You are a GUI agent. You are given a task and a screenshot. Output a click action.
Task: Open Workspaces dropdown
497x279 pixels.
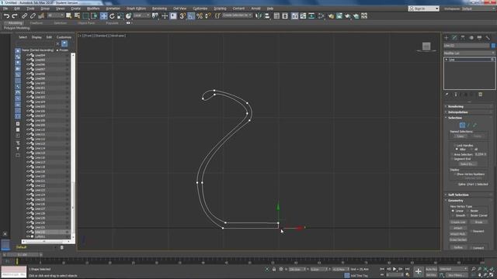(x=478, y=9)
